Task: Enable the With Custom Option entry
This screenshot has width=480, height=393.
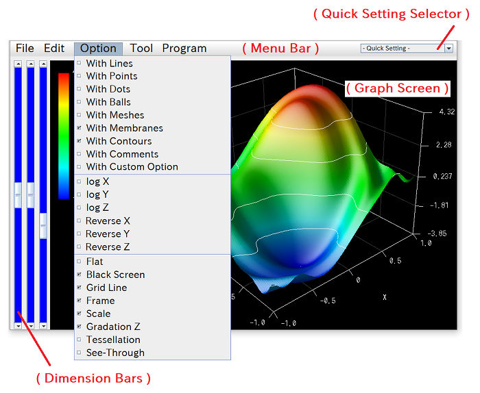Action: pyautogui.click(x=152, y=167)
